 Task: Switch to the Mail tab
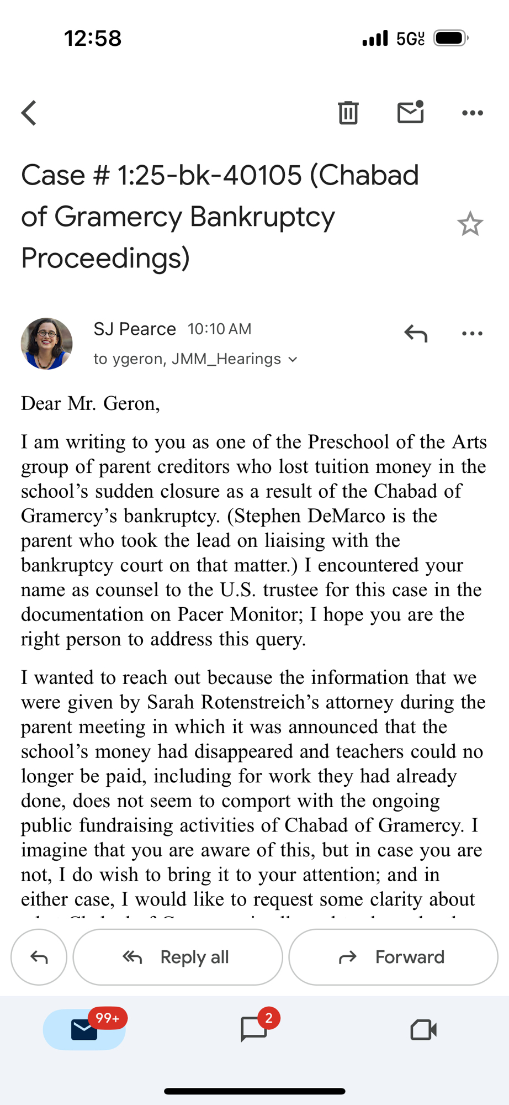(84, 1029)
